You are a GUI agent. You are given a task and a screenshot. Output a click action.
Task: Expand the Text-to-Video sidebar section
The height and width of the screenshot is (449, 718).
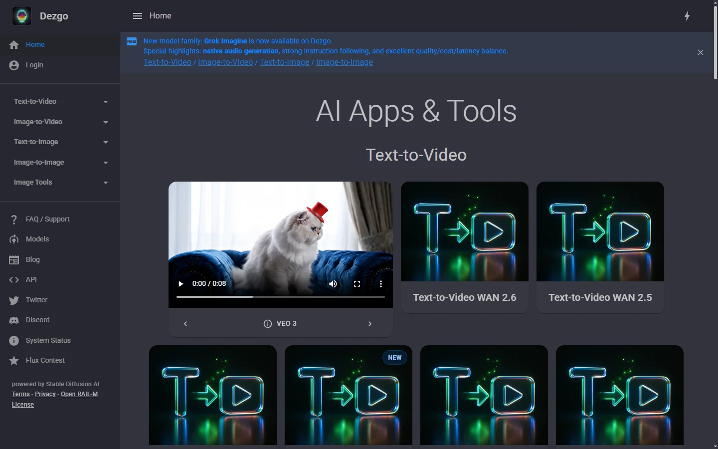click(60, 101)
